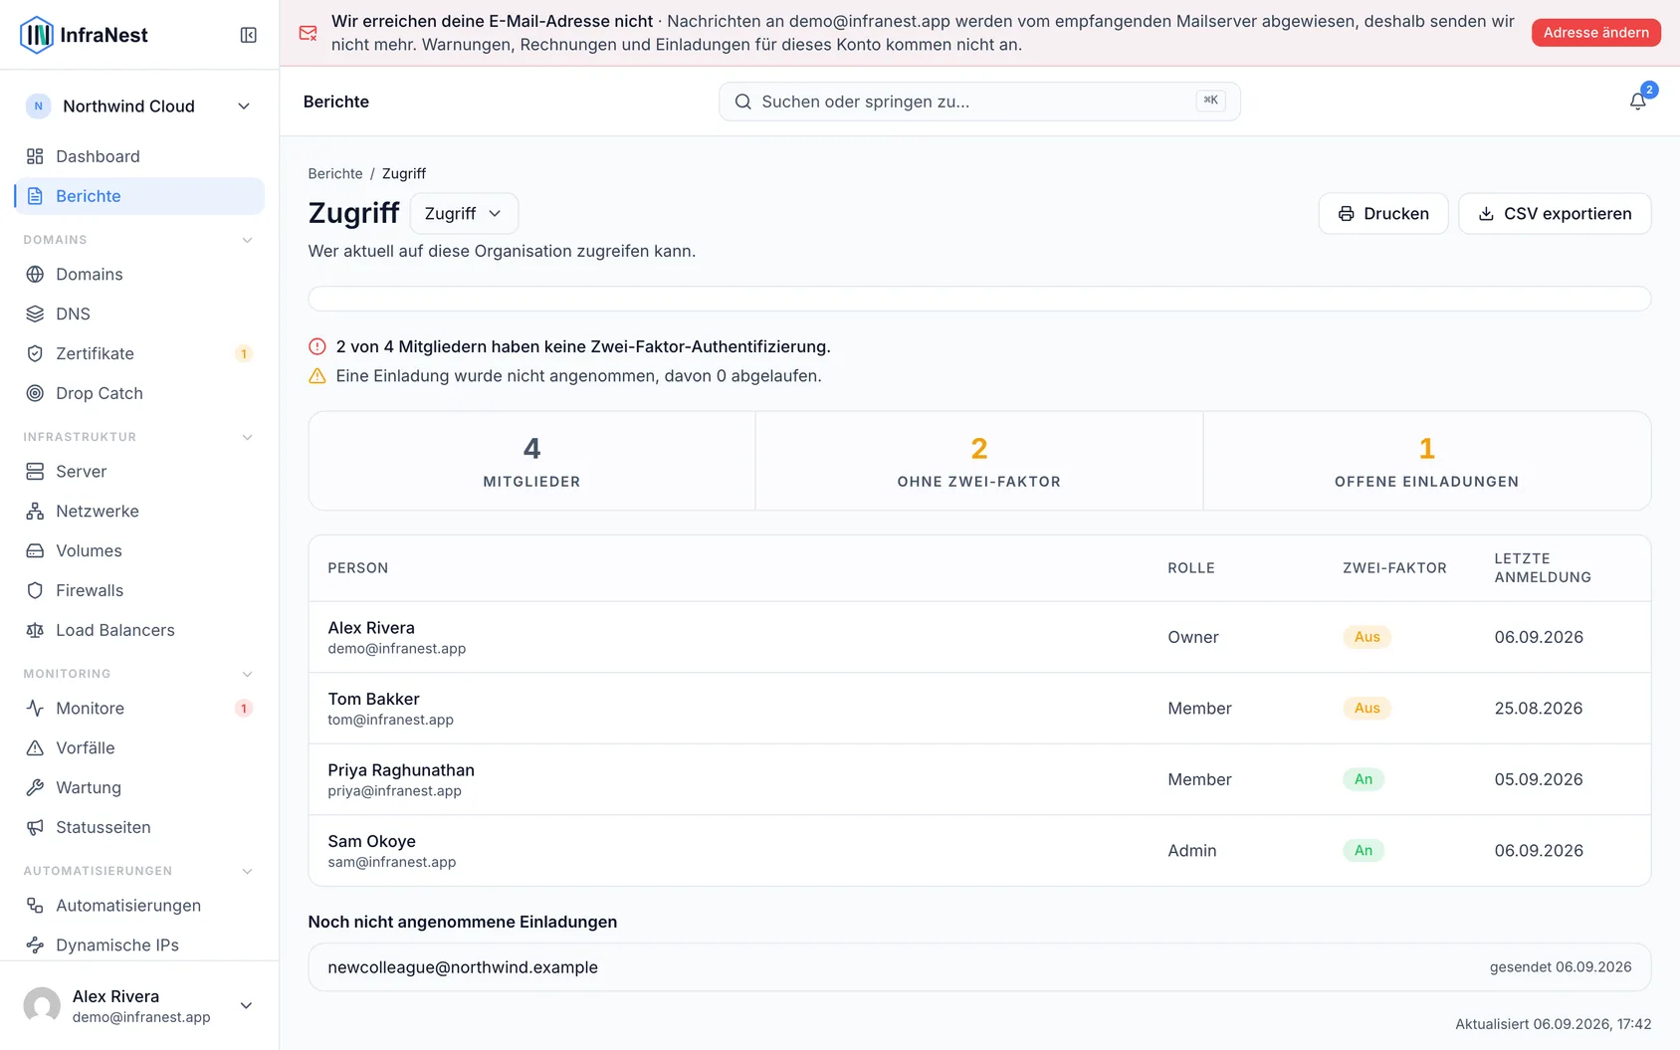Click the Berichte document icon
Screen dimensions: 1680x1050
(35, 196)
